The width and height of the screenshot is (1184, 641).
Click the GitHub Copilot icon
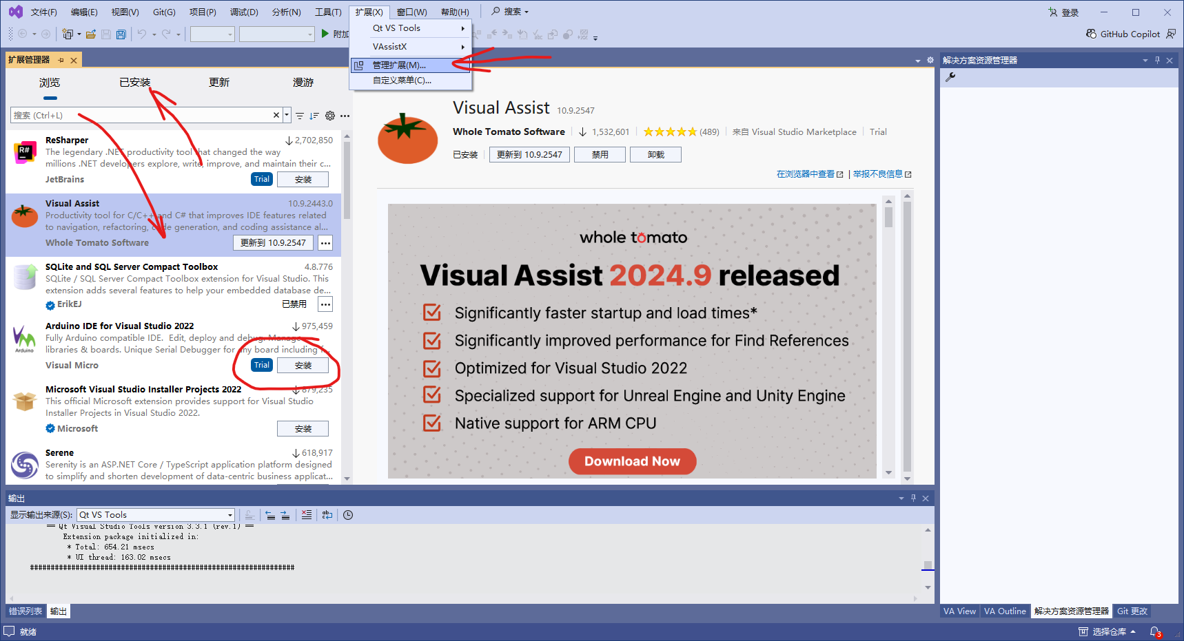click(x=1092, y=34)
